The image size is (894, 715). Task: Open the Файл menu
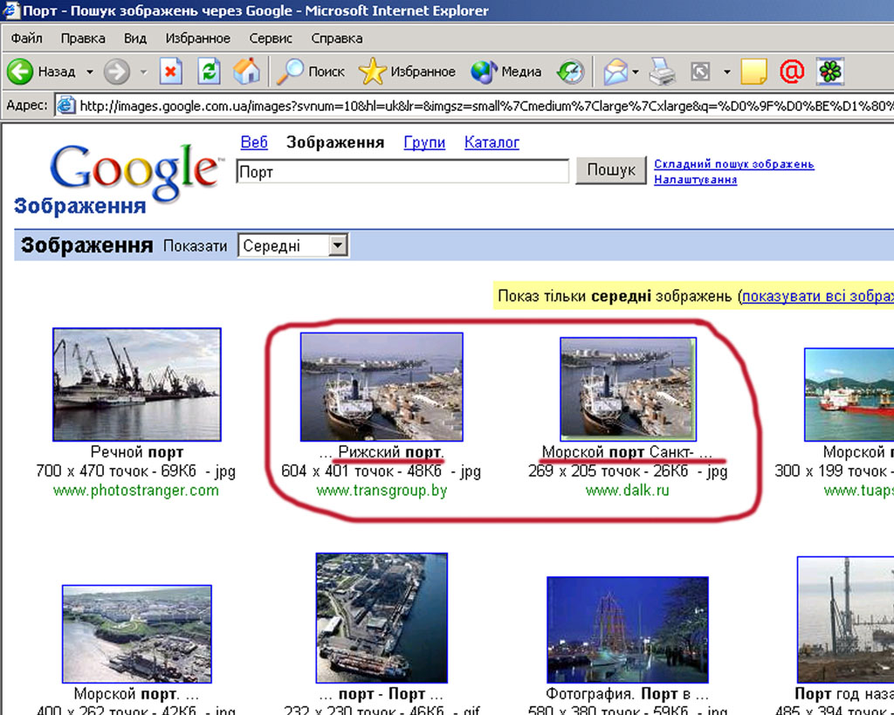[x=27, y=38]
